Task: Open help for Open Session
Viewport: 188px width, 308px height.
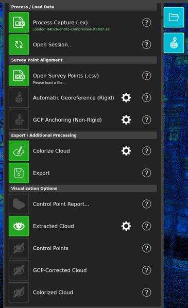Action: click(147, 45)
